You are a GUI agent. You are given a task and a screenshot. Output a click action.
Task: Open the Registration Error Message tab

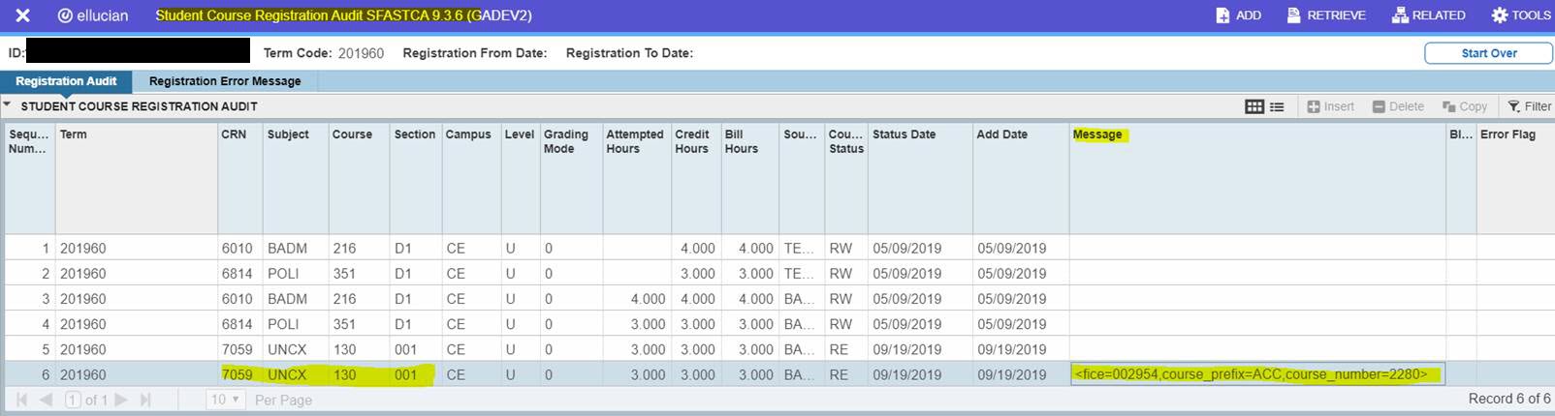[x=224, y=81]
